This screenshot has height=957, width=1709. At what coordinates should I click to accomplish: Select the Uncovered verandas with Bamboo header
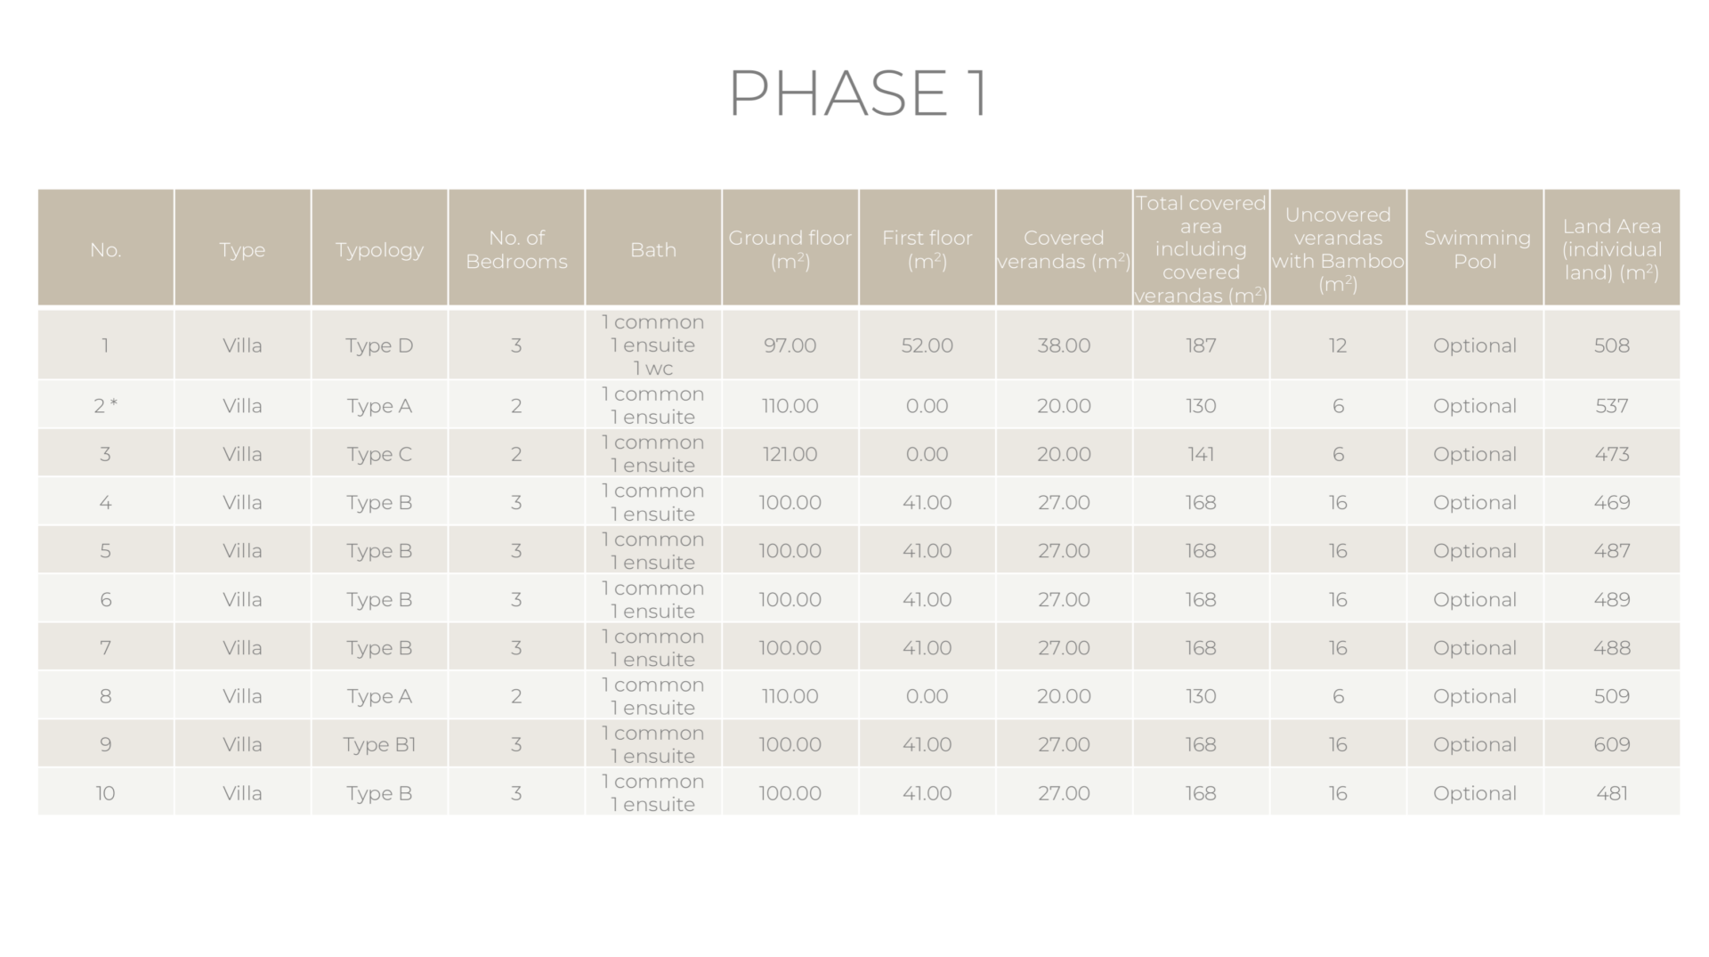click(1337, 250)
